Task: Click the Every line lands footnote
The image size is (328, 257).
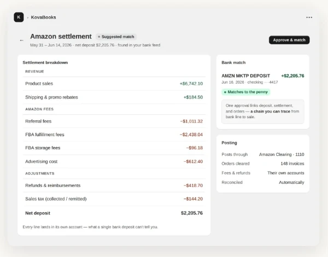Action: [x=90, y=227]
